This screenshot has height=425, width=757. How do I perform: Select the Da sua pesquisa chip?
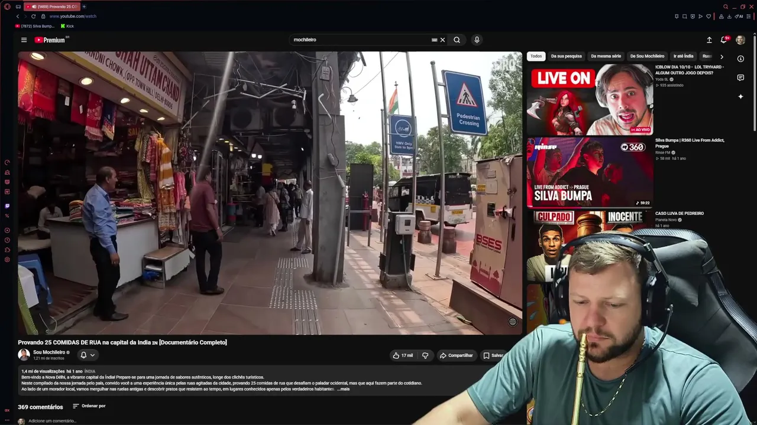click(567, 56)
